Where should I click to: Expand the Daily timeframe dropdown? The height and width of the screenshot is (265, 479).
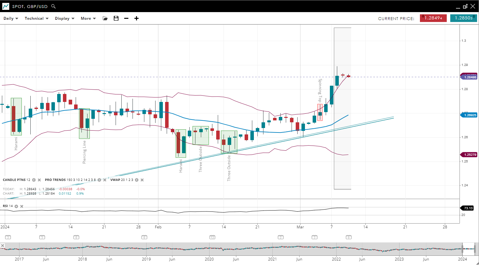(x=11, y=18)
